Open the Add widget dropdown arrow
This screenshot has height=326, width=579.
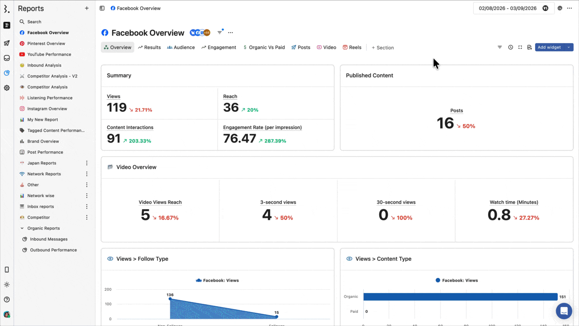[569, 48]
